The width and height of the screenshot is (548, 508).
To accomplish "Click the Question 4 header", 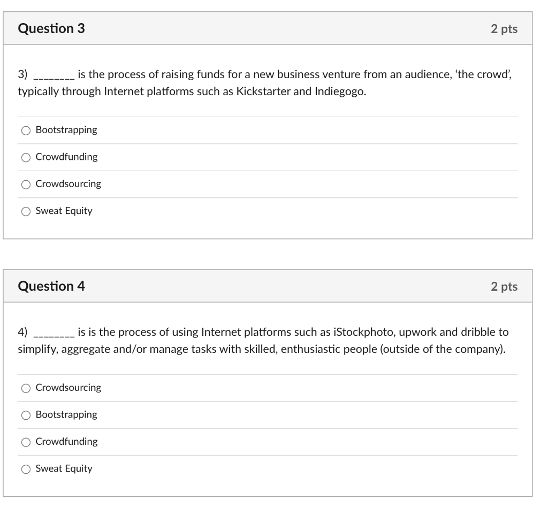I will point(52,286).
